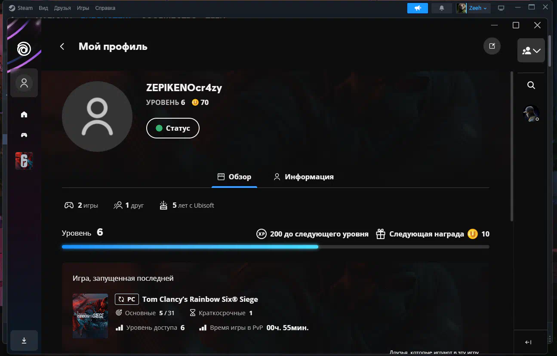Image resolution: width=557 pixels, height=356 pixels.
Task: Click the Следующая награда label
Action: [x=427, y=234]
